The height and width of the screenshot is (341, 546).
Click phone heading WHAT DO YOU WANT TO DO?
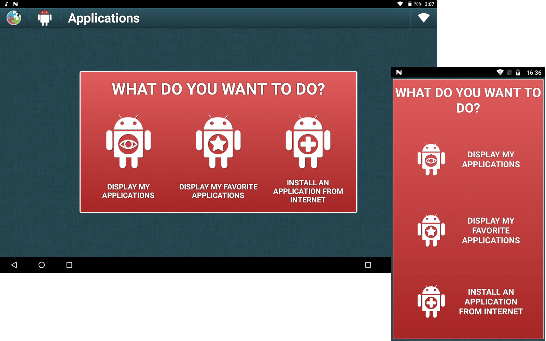[468, 100]
